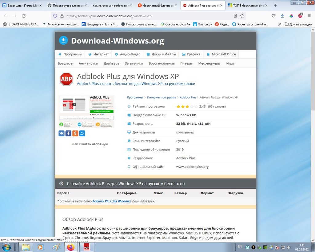This screenshot has width=315, height=252.
Task: Click the address bar URL field
Action: pyautogui.click(x=149, y=16)
